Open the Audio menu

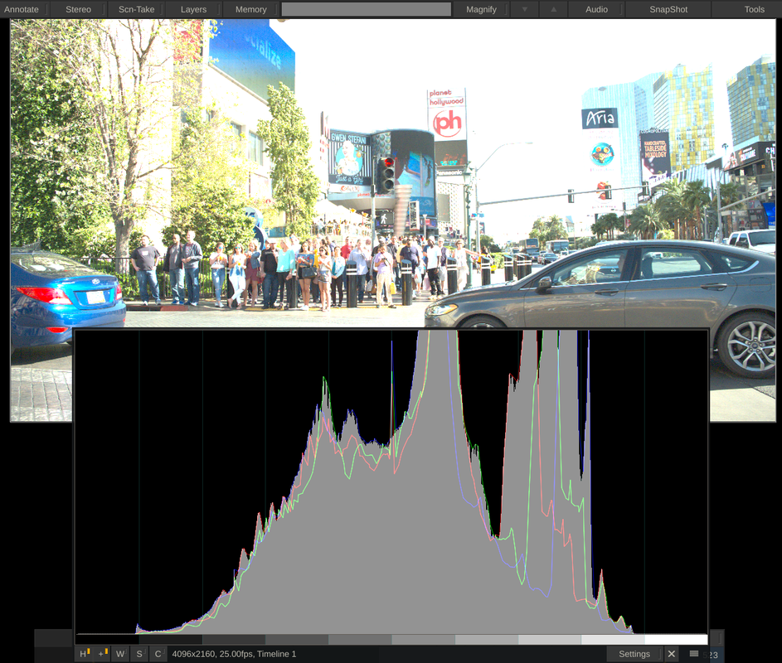tap(596, 9)
